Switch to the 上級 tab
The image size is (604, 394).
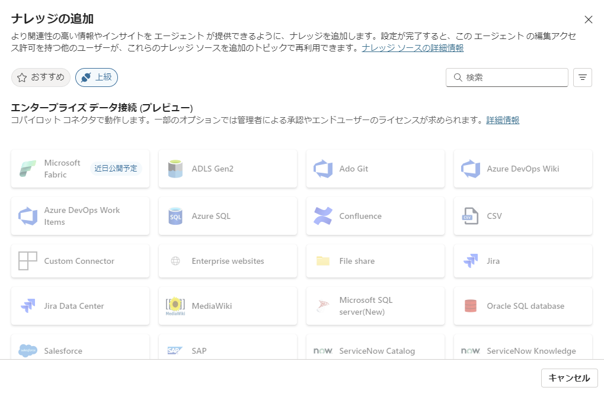(x=97, y=77)
